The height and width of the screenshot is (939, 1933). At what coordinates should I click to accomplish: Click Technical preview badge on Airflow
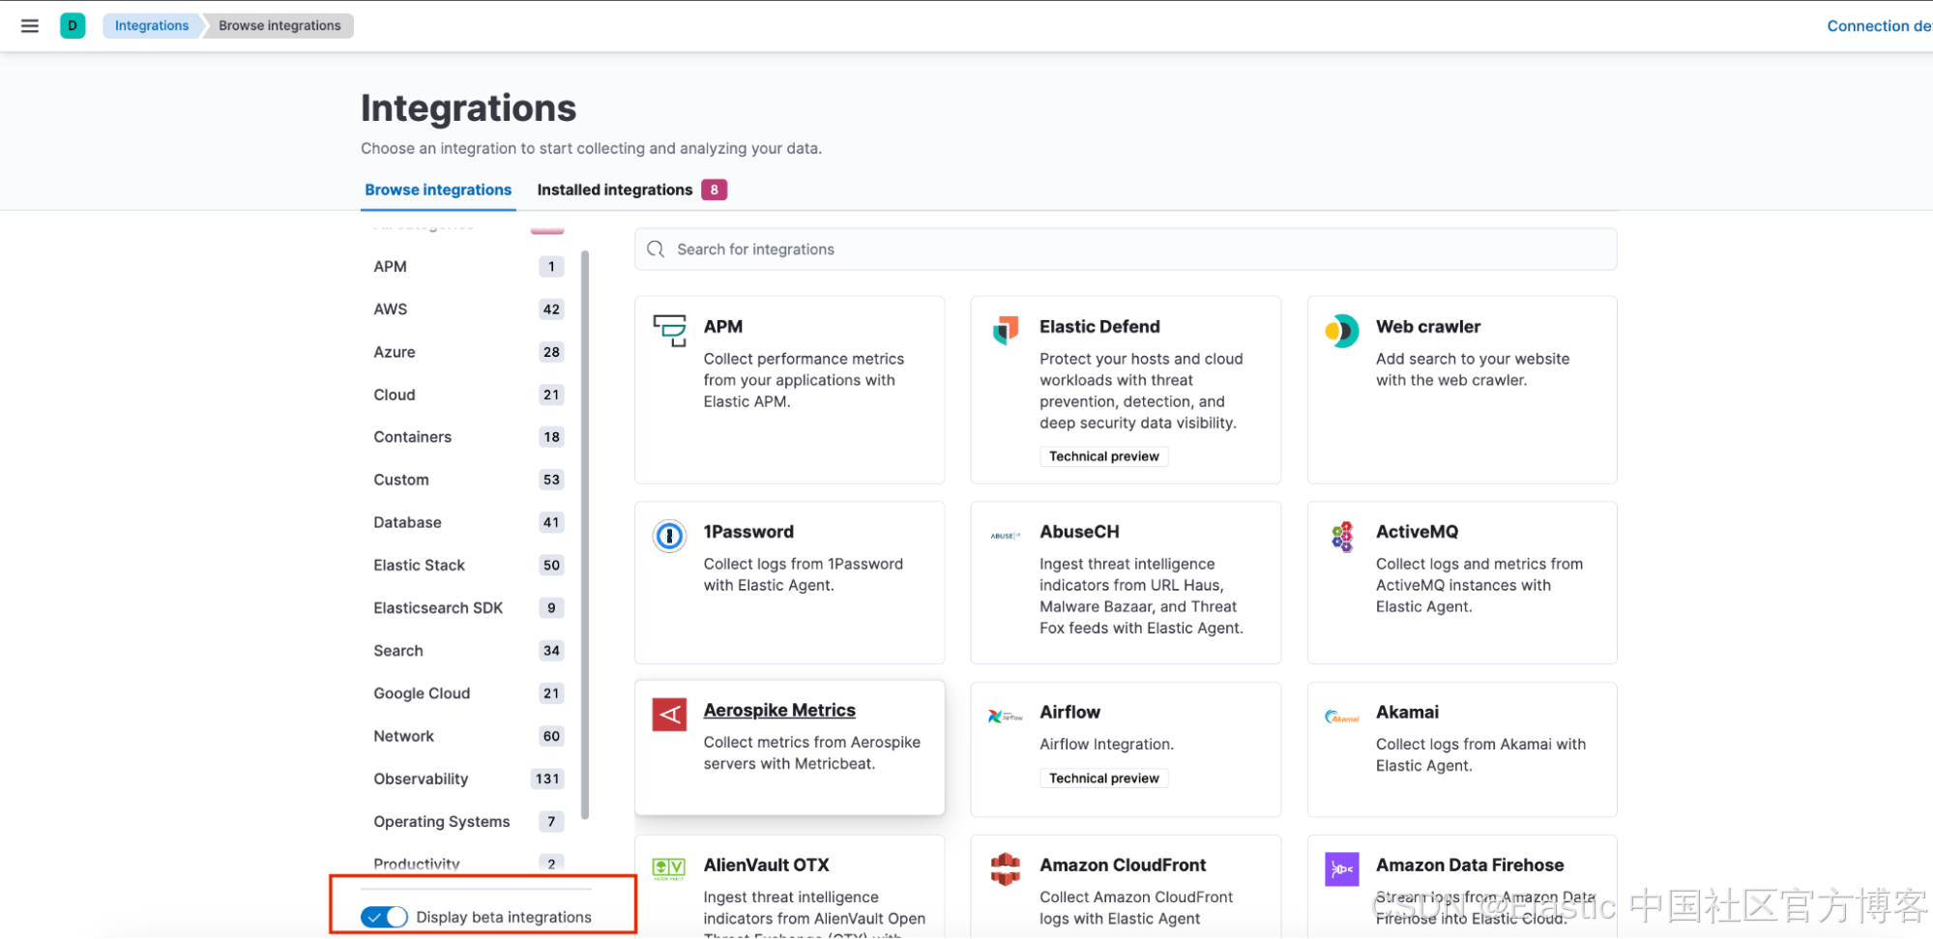1103,778
